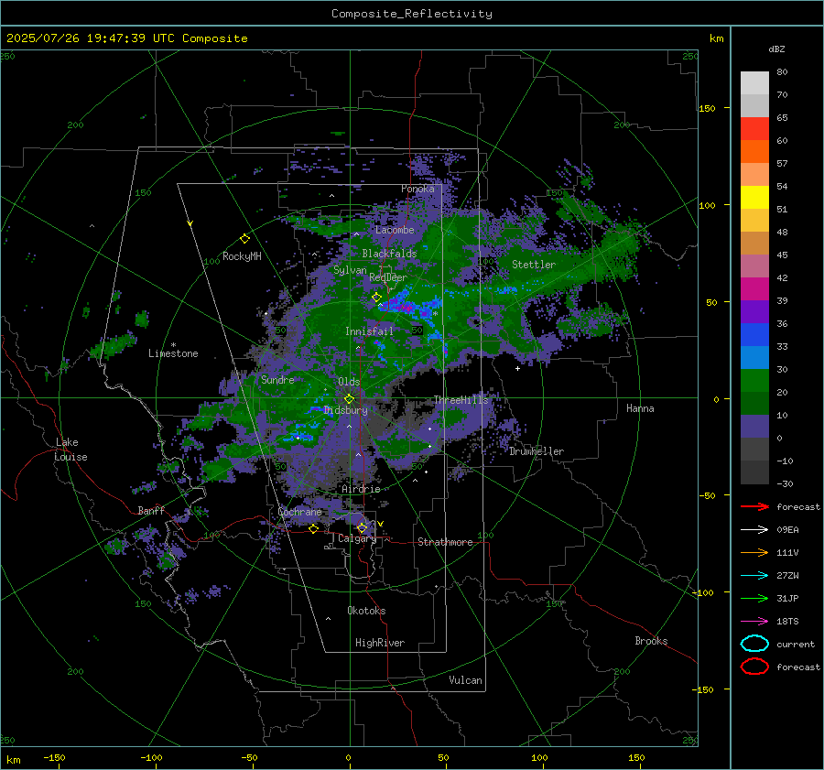The image size is (824, 770).
Task: Click the yellow diamond marker above Calgary
Action: pos(362,527)
